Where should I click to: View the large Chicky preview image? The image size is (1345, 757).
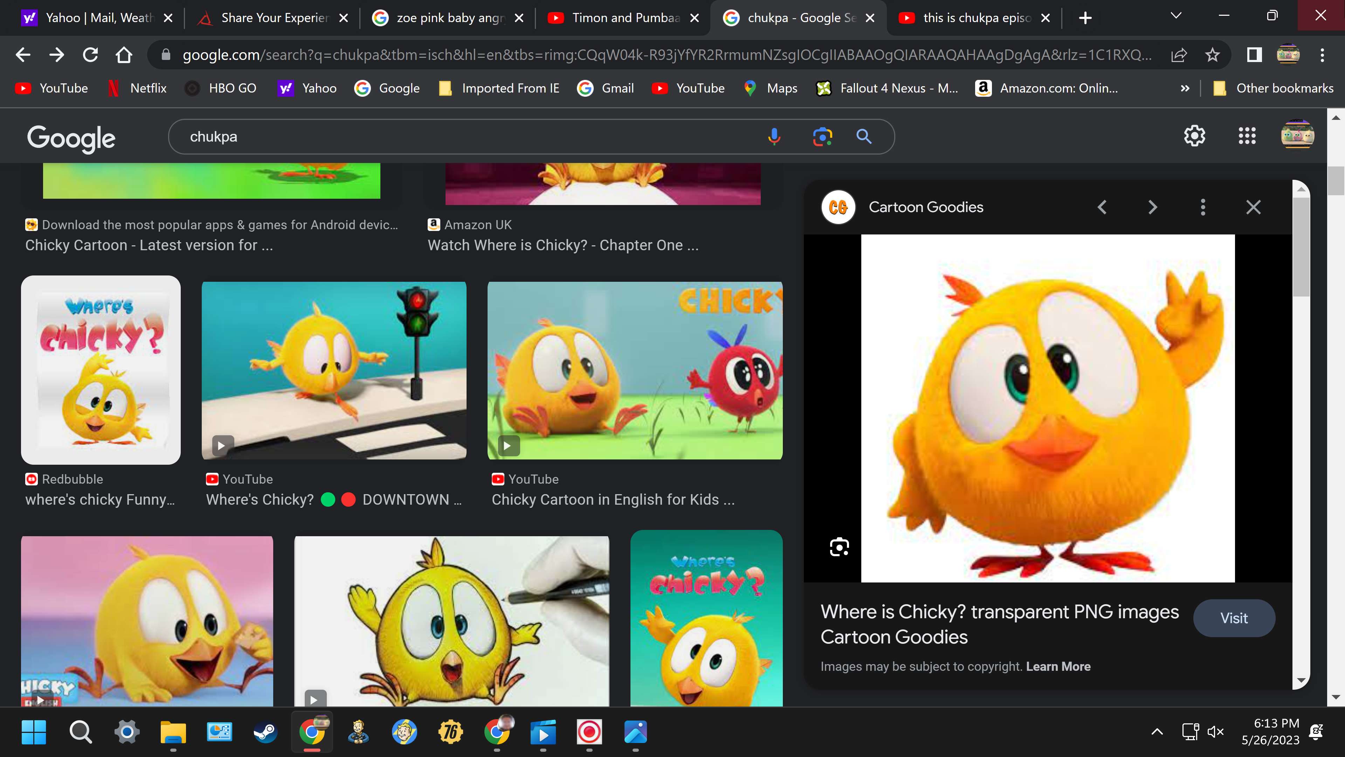pos(1047,408)
